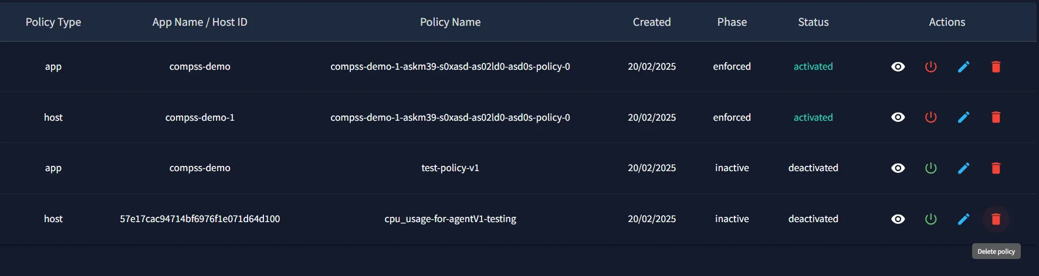This screenshot has height=276, width=1039.
Task: Click the Status column header
Action: [813, 22]
